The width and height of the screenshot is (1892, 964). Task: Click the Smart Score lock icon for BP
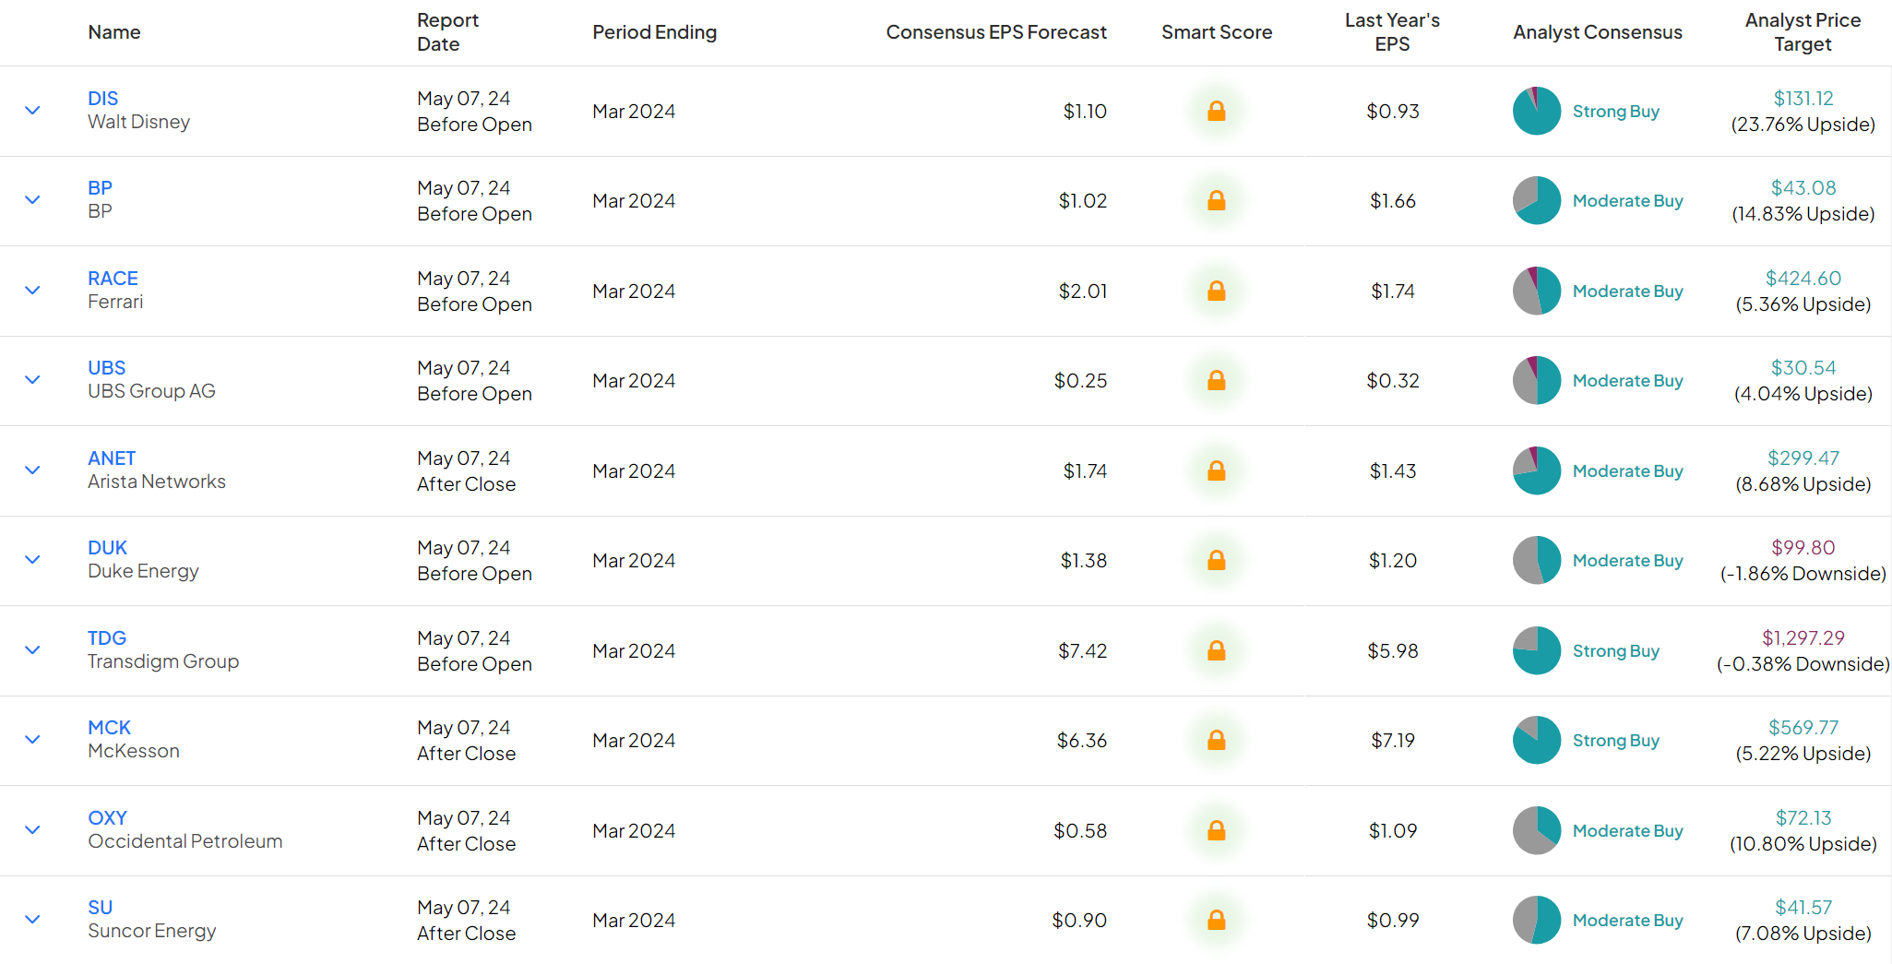pos(1217,201)
